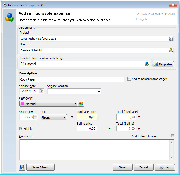Enable Add to textphrases checkbox
This screenshot has height=175, width=180.
(172, 136)
